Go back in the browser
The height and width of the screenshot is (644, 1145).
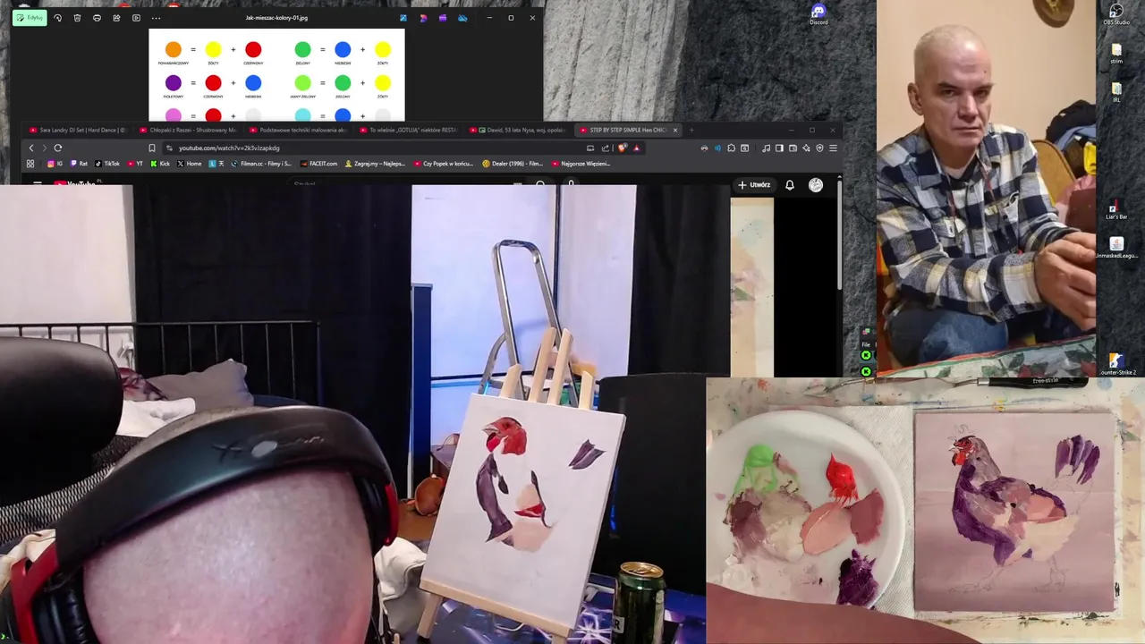[x=31, y=148]
